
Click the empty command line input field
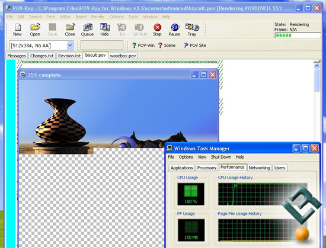pyautogui.click(x=102, y=45)
